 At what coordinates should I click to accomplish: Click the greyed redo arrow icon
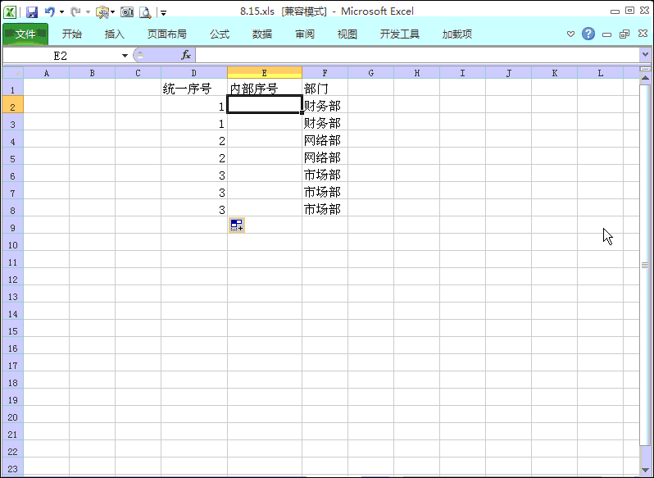[x=75, y=12]
